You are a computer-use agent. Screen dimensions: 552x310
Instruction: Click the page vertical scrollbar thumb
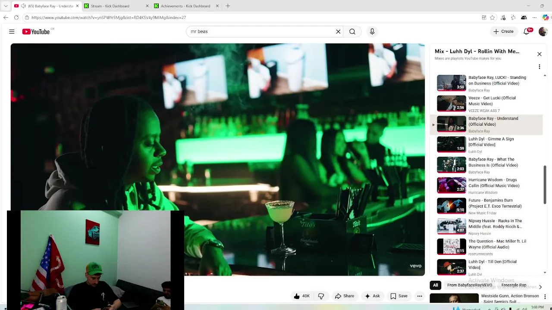point(545,184)
